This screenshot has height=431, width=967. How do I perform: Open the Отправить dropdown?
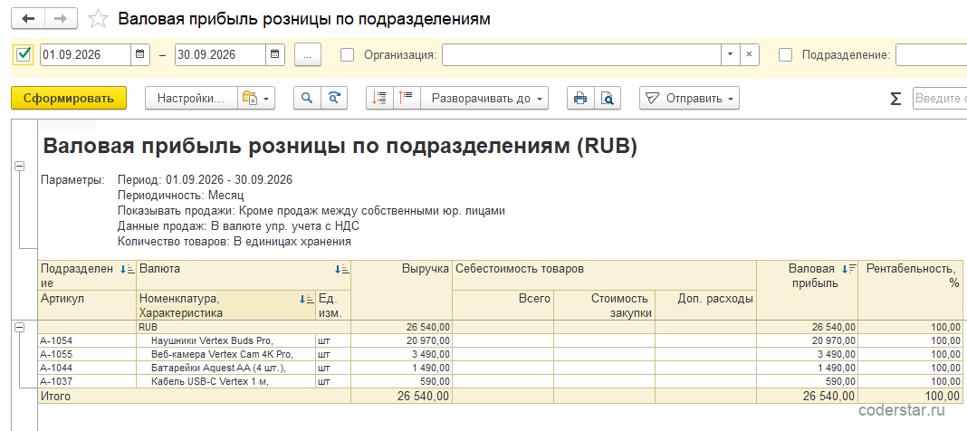689,98
